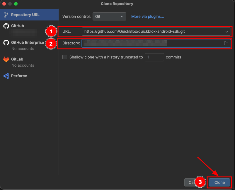Open the Version control Git dropdown
Image resolution: width=235 pixels, height=190 pixels.
tap(109, 16)
